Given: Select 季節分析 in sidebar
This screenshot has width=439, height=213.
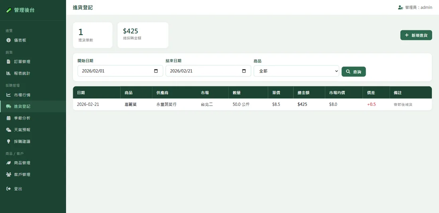Looking at the screenshot, I should pos(33,118).
